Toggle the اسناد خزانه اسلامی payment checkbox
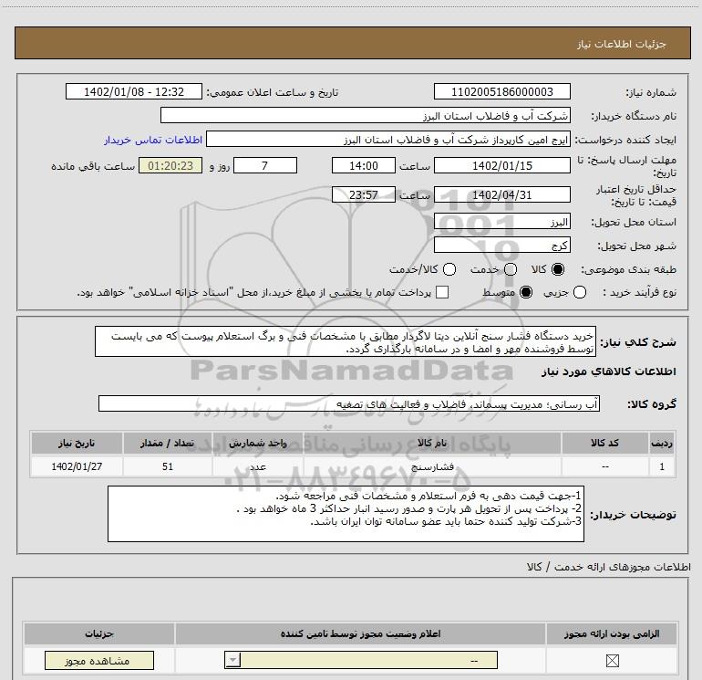Image resolution: width=702 pixels, height=680 pixels. click(x=442, y=292)
